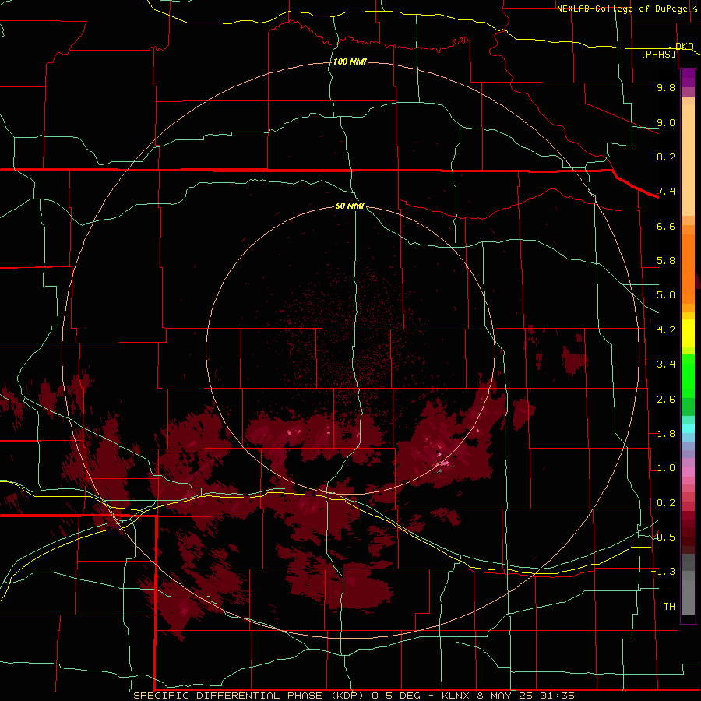Click the 6.6 value on the color scale
Viewport: 701px width, 701px height.
point(666,226)
